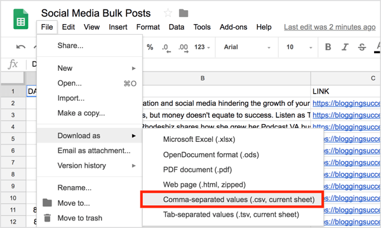Viewport: 381px width, 228px height.
Task: Choose Open... from File menu
Action: pos(90,84)
